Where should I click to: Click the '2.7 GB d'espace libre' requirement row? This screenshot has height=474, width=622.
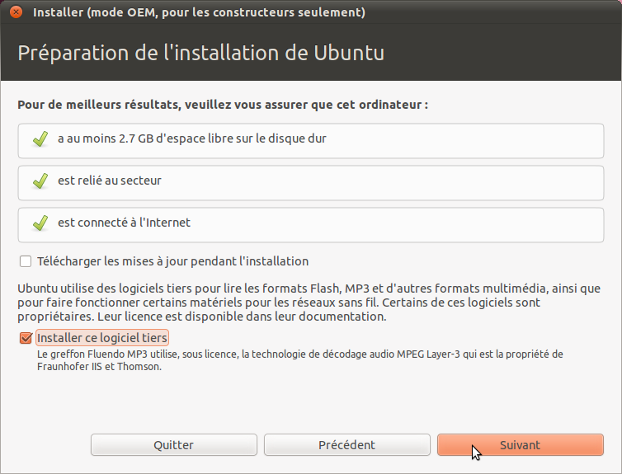point(310,139)
